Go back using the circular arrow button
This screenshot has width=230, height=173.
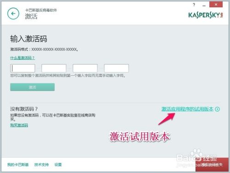[13, 14]
